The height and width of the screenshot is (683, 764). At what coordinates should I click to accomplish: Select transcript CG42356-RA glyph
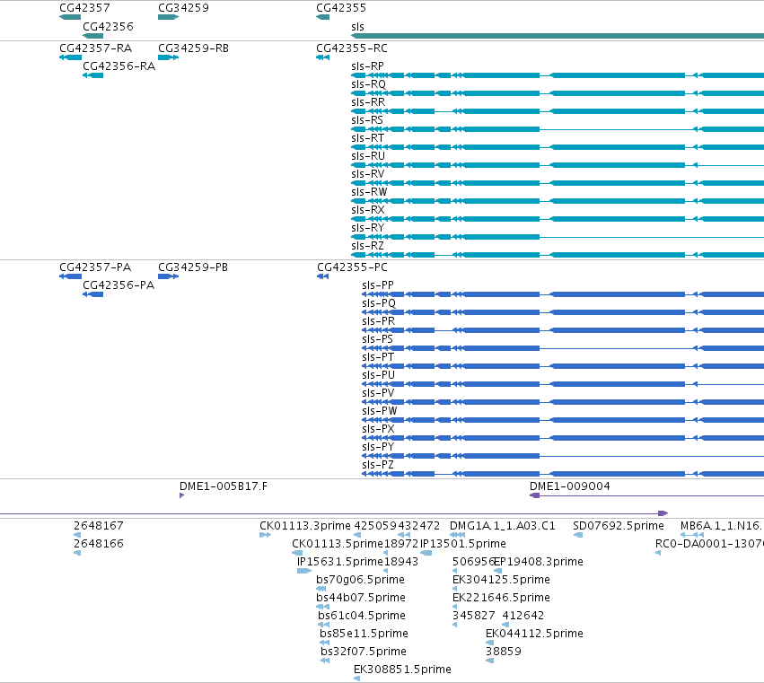pyautogui.click(x=93, y=75)
